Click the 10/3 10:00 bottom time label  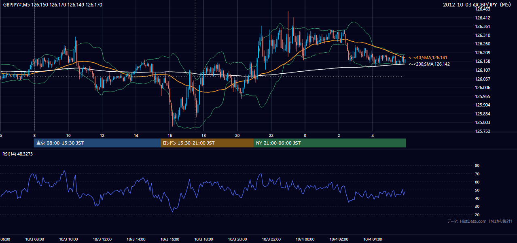coord(68,239)
